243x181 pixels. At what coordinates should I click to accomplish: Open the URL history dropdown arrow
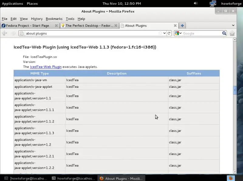point(164,33)
